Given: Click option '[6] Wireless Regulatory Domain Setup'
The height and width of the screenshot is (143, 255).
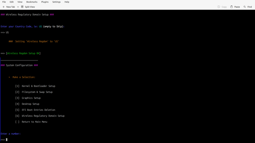Looking at the screenshot, I should coord(40,116).
